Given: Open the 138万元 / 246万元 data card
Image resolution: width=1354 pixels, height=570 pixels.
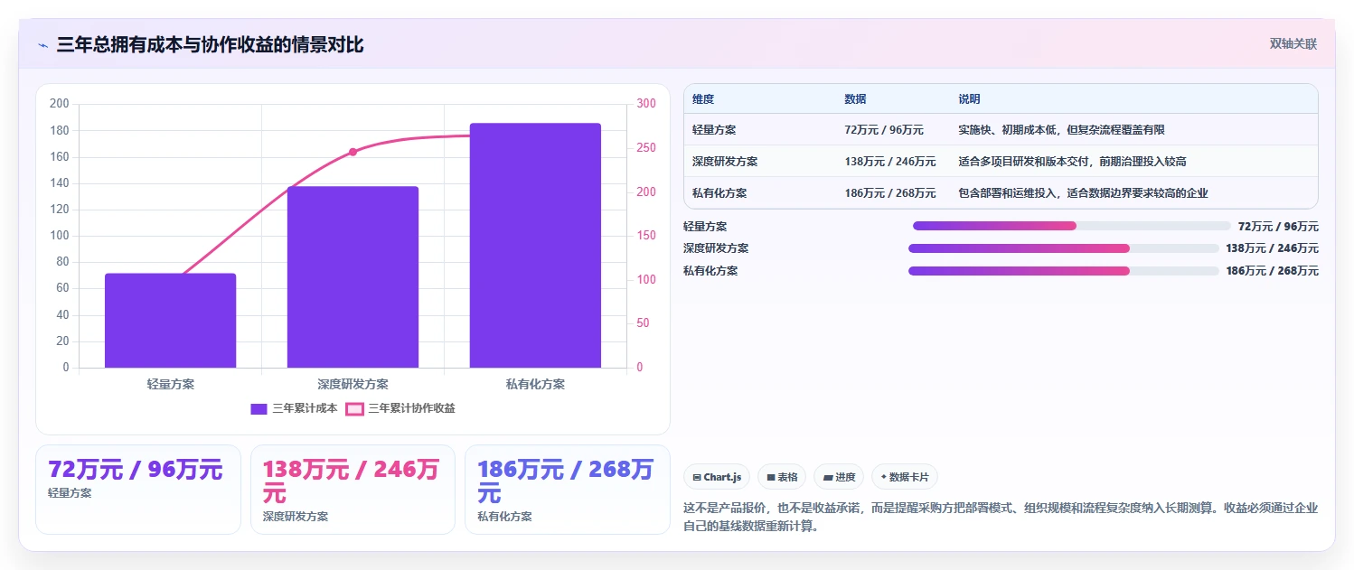Looking at the screenshot, I should tap(353, 490).
